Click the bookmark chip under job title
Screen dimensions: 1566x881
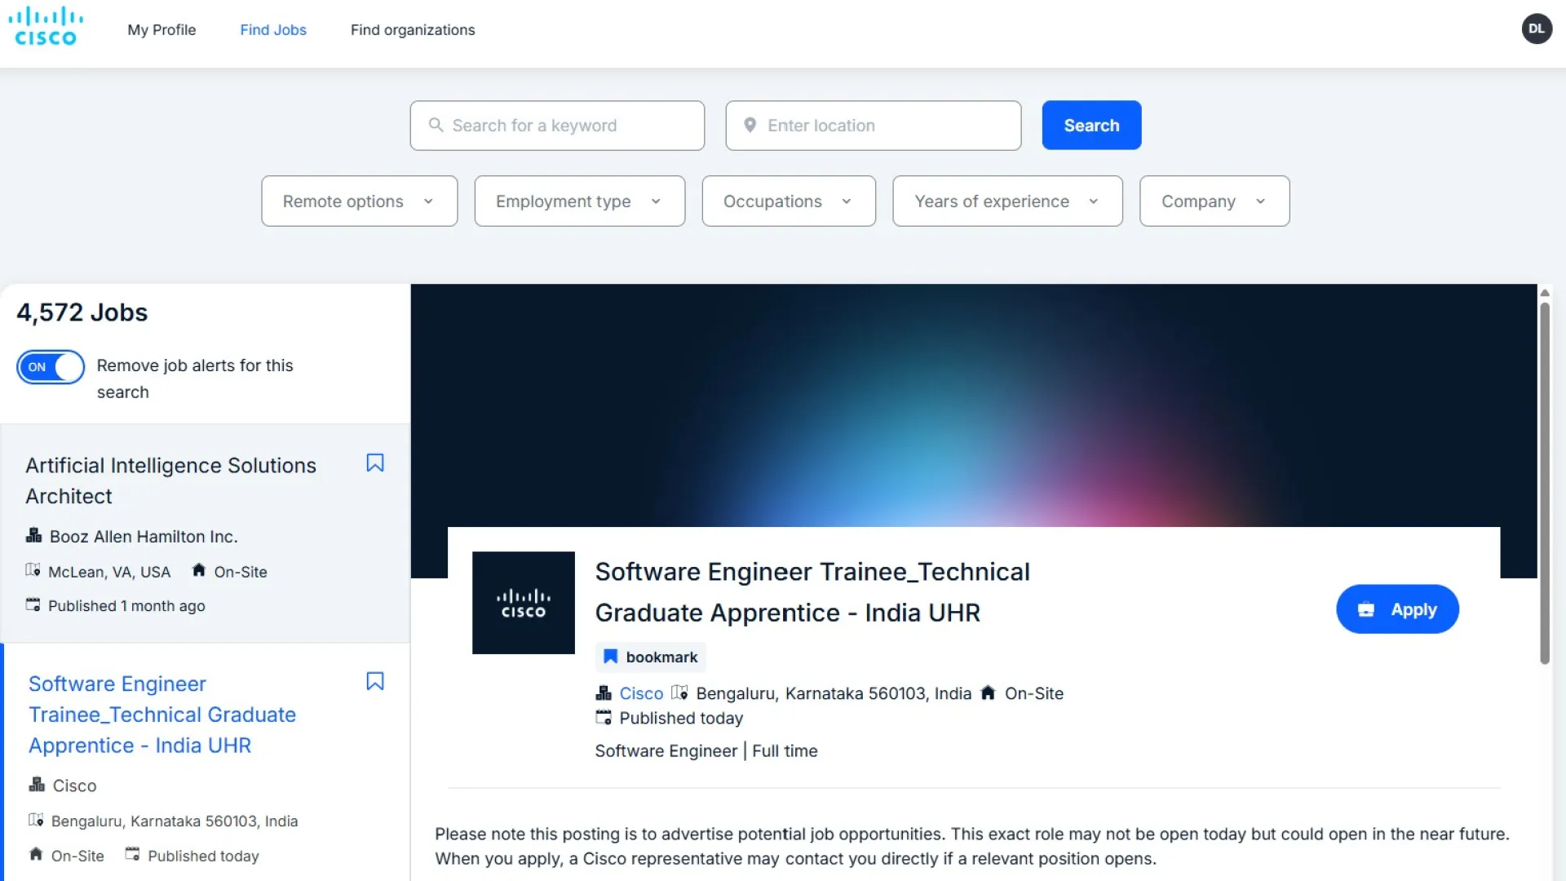tap(651, 657)
